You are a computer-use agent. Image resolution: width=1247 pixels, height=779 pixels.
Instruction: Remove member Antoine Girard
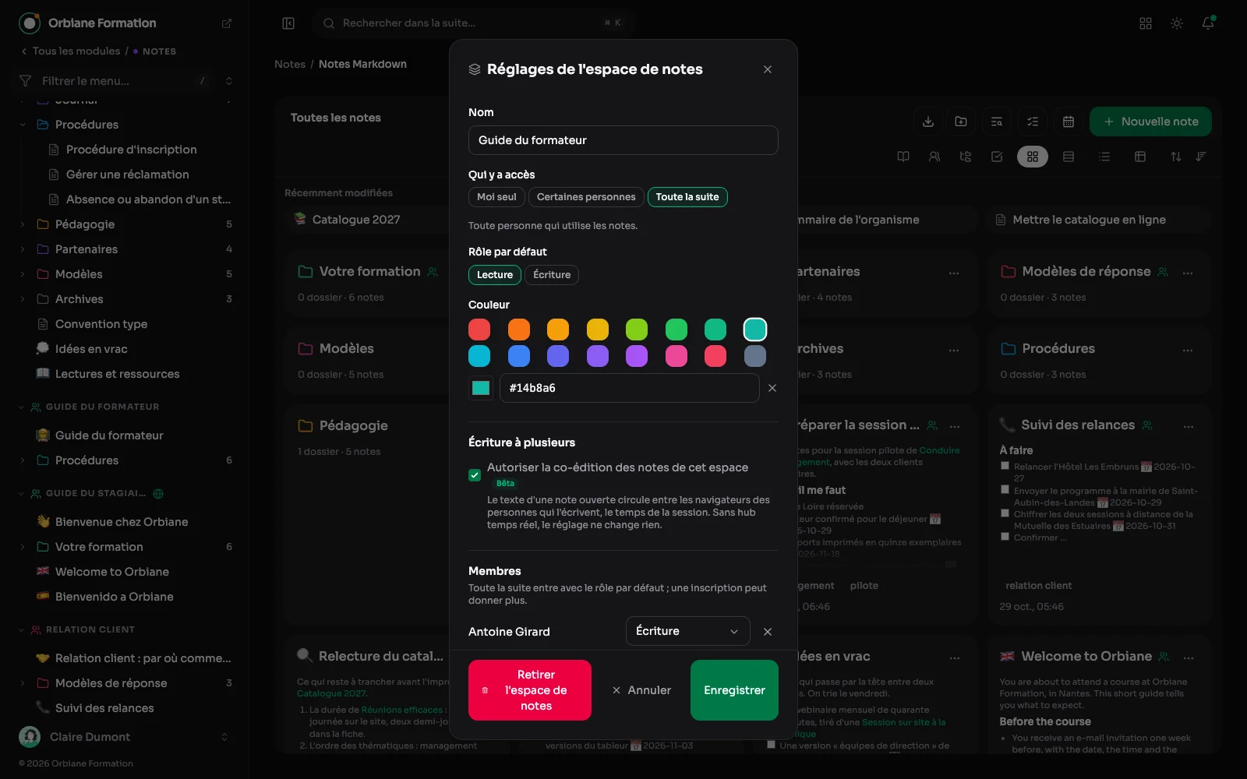(768, 632)
